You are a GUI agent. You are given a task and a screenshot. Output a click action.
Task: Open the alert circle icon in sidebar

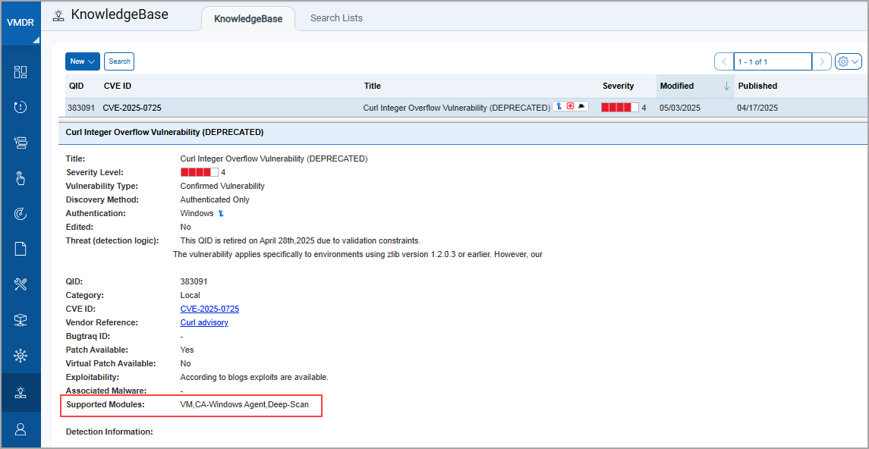20,108
